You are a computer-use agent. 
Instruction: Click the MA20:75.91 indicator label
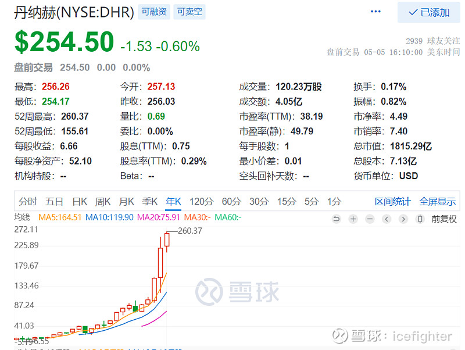tap(159, 217)
